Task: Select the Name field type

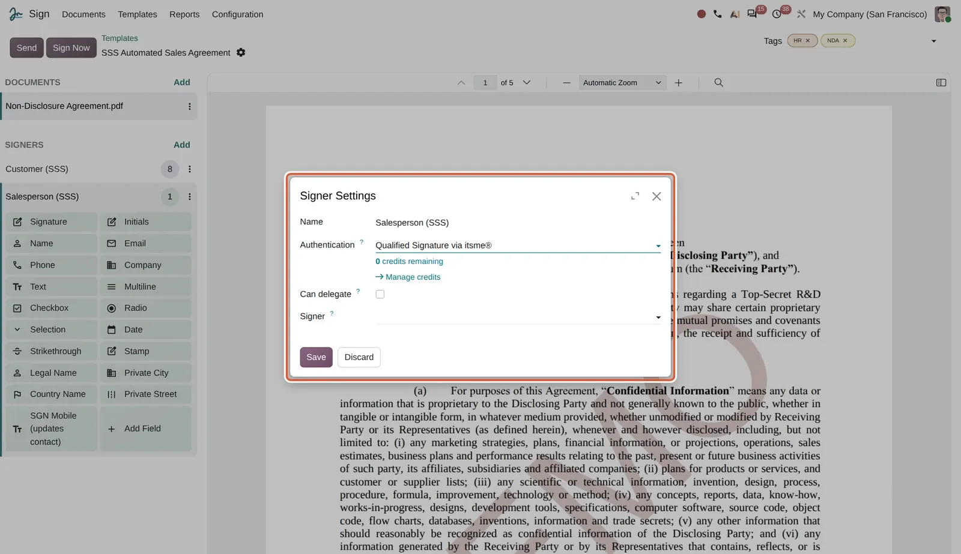Action: [x=51, y=244]
